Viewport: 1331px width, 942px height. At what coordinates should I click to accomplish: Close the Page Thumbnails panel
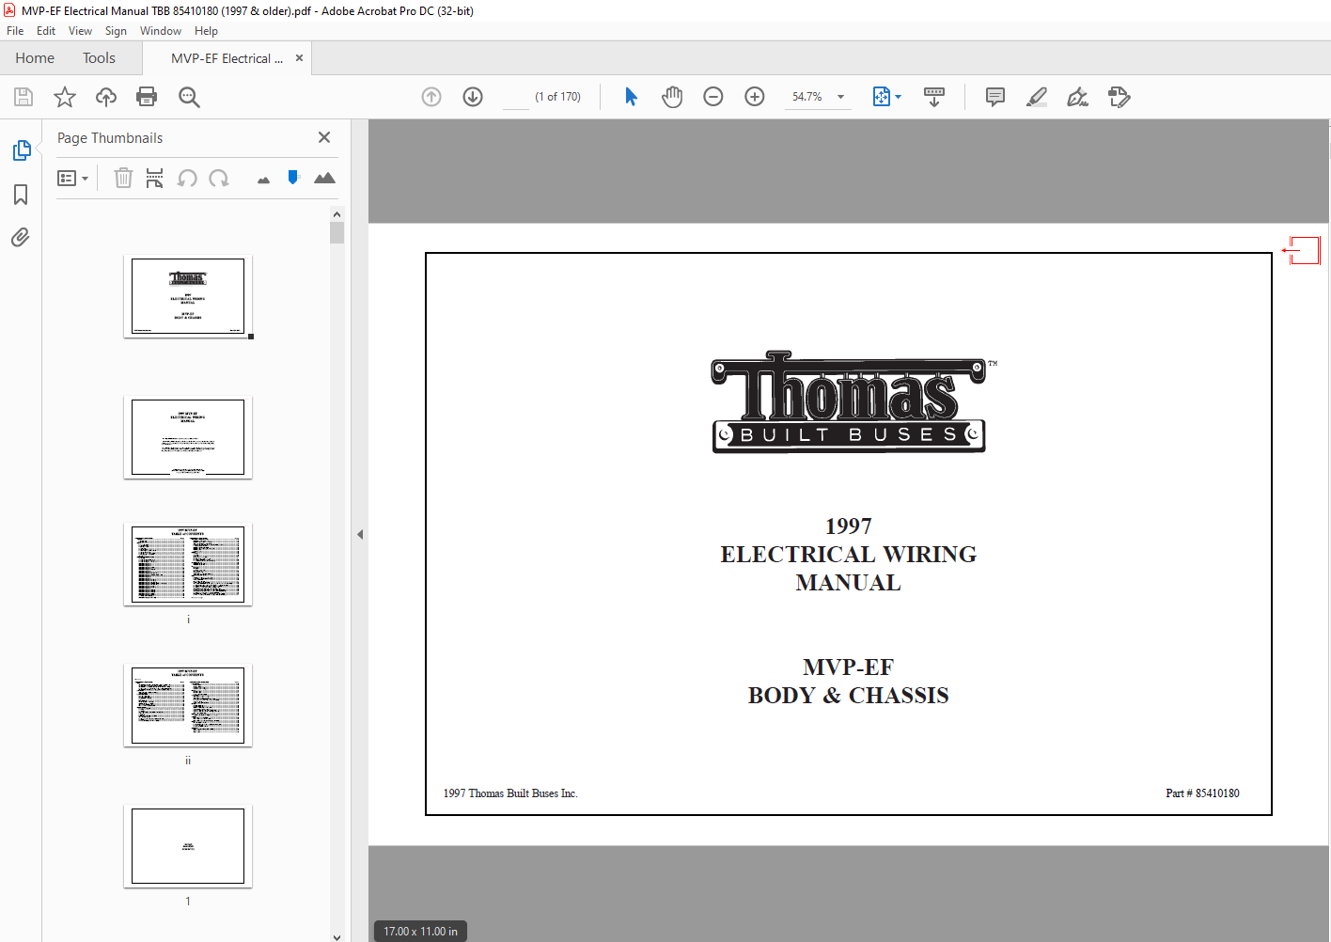pos(324,137)
